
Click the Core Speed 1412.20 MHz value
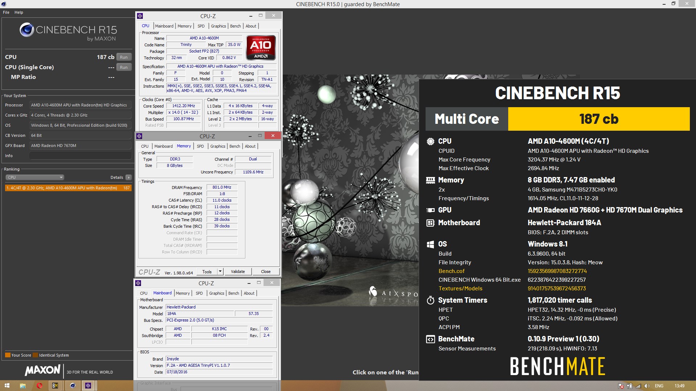pos(183,106)
